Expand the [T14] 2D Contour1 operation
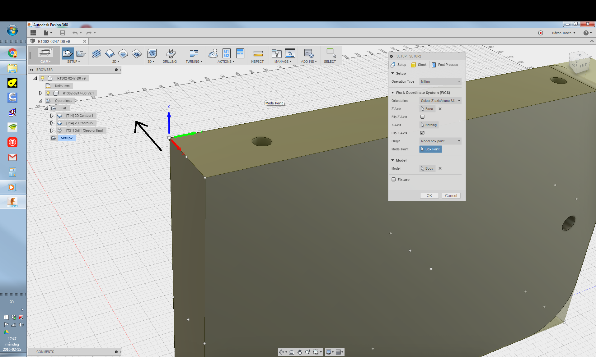Image resolution: width=596 pixels, height=357 pixels. click(x=52, y=116)
